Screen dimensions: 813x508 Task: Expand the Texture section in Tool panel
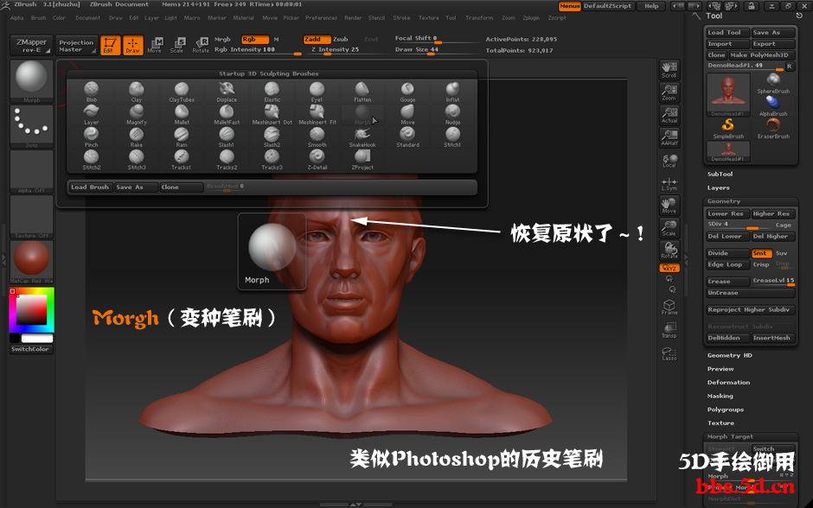point(720,423)
